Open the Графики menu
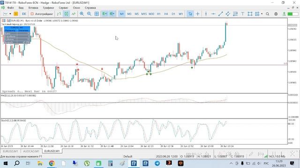This screenshot has height=168, width=300. pos(48,8)
